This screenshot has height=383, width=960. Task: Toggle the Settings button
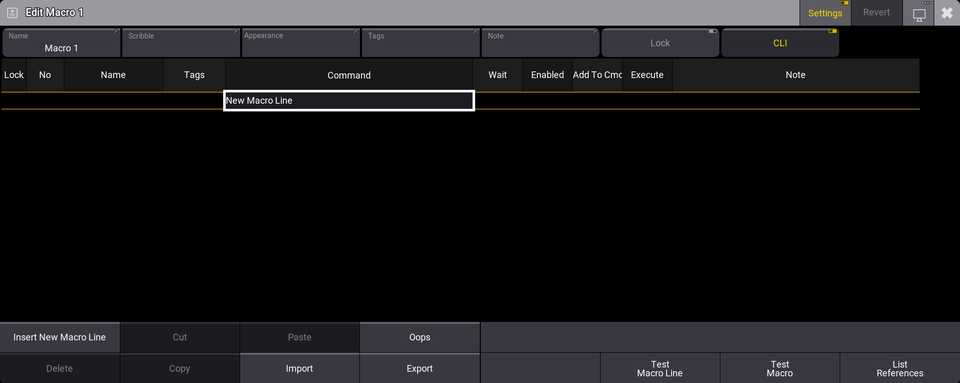[825, 13]
